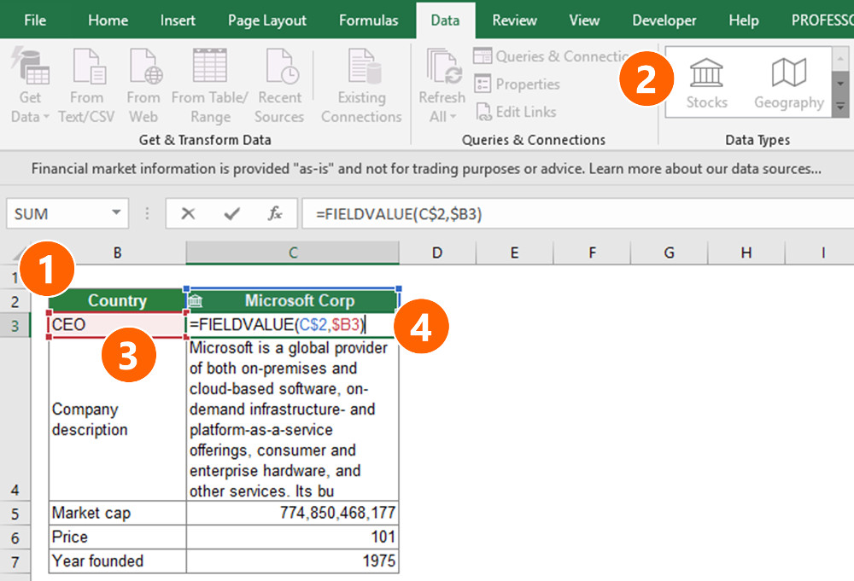The width and height of the screenshot is (854, 581).
Task: Click the Get Data icon
Action: point(30,67)
